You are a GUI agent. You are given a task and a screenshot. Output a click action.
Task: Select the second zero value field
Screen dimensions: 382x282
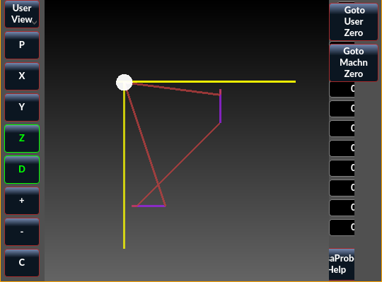(342, 109)
